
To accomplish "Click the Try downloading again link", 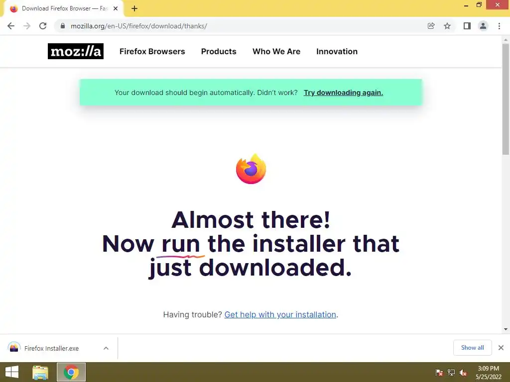I will pos(343,93).
